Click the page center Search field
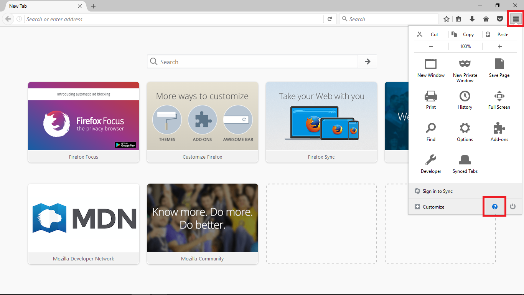 [x=252, y=61]
